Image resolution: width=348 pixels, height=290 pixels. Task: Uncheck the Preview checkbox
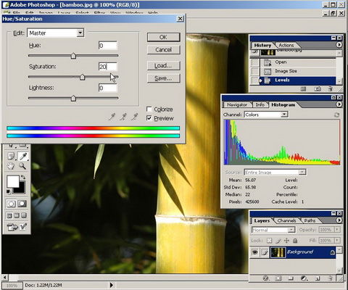click(149, 118)
